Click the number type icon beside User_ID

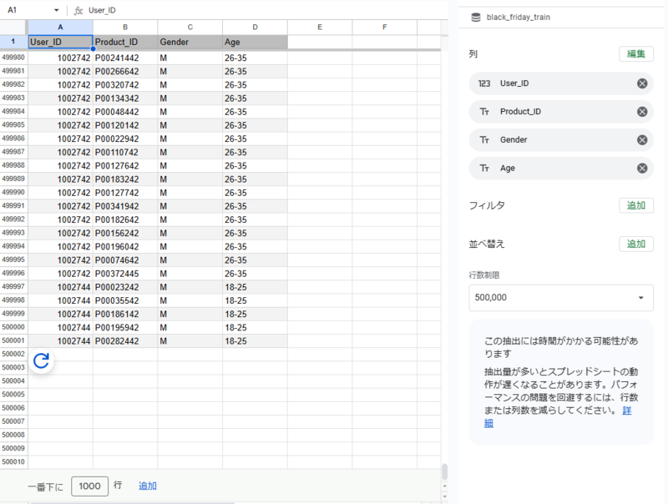coord(484,83)
